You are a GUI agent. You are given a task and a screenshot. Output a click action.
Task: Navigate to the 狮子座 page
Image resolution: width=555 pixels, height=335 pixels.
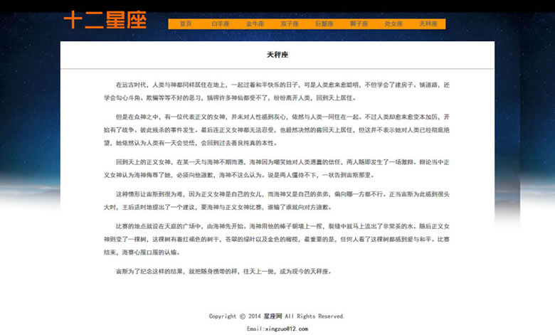pos(359,23)
